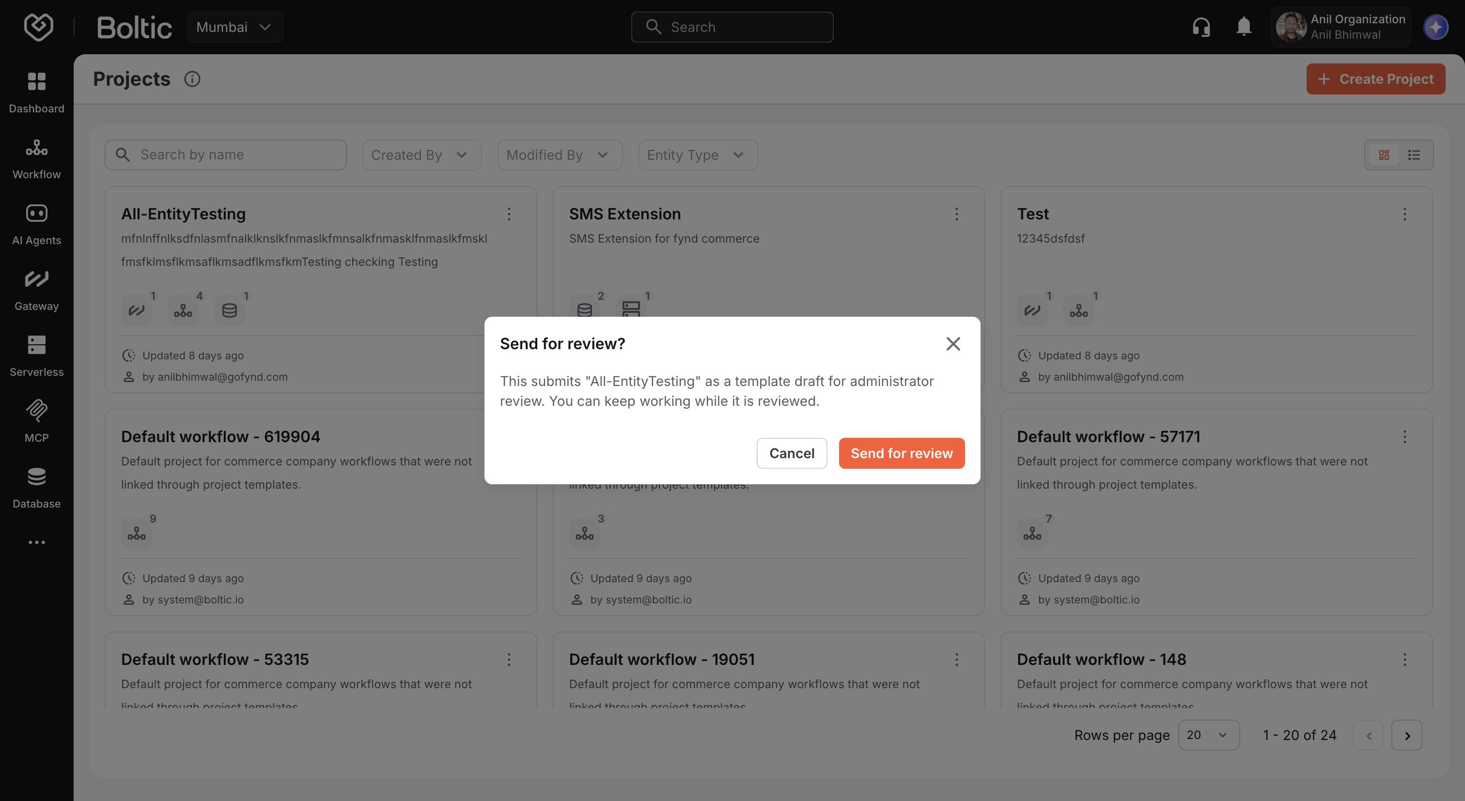
Task: Open Default workflow - 57171 options menu
Action: click(1405, 437)
